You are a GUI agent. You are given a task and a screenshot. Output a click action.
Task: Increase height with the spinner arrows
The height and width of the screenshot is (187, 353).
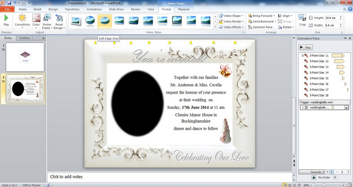341,17
